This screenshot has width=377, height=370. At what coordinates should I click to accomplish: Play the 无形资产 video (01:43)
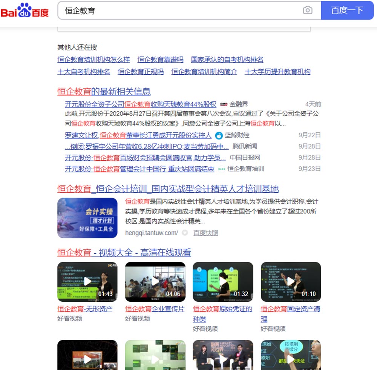pyautogui.click(x=87, y=282)
